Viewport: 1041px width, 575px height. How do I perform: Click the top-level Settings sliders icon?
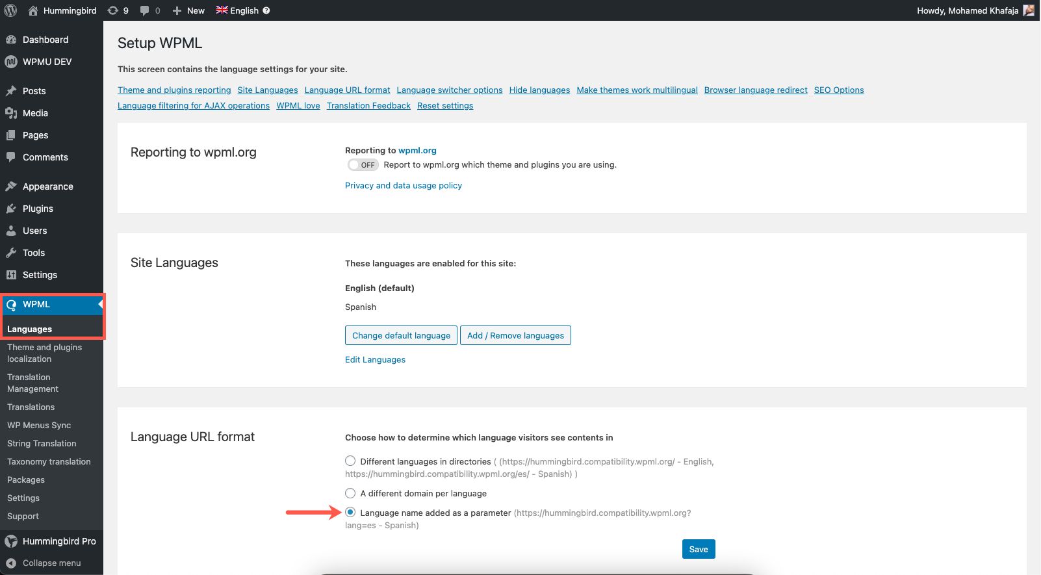coord(11,275)
